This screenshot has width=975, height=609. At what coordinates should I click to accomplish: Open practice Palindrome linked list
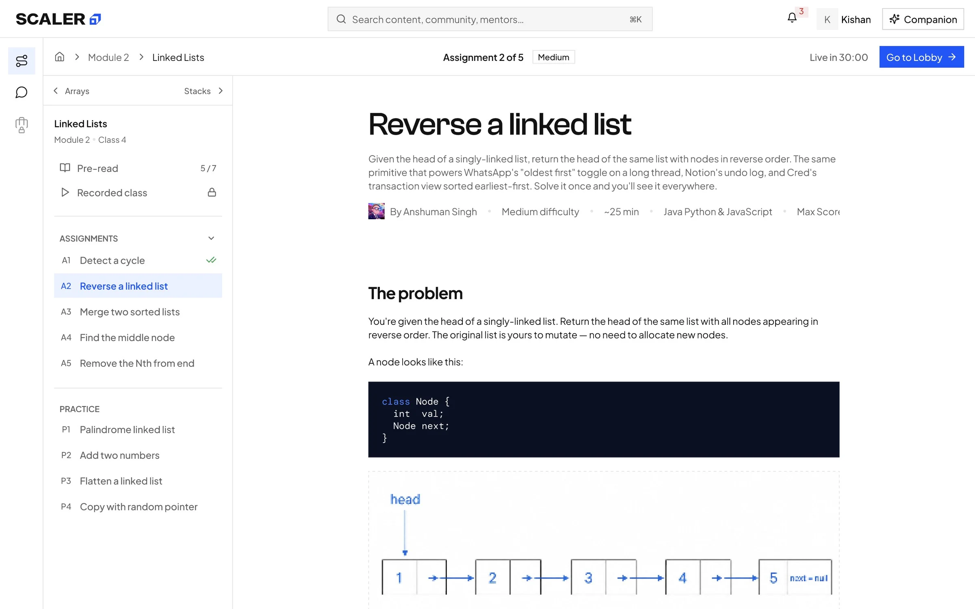pos(138,430)
